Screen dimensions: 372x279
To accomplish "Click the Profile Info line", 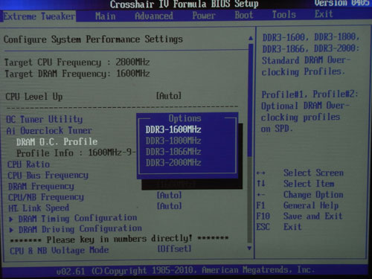I will [x=76, y=153].
